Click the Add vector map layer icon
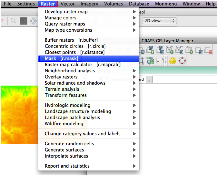This screenshot has width=218, height=176. pyautogui.click(x=170, y=51)
